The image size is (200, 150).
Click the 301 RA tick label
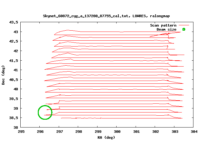click(x=136, y=132)
